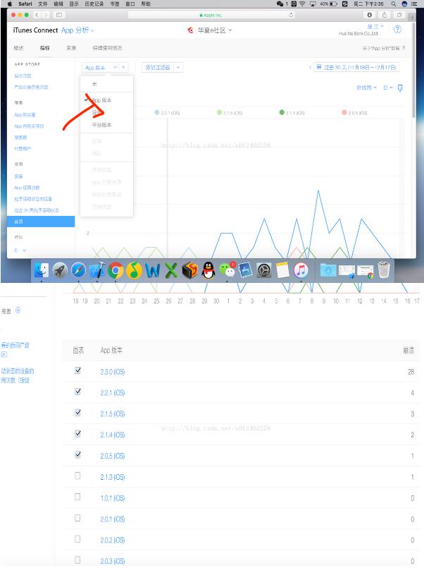Open the App 分析 dropdown beside iTunes Connect
Image resolution: width=424 pixels, height=568 pixels.
point(77,30)
